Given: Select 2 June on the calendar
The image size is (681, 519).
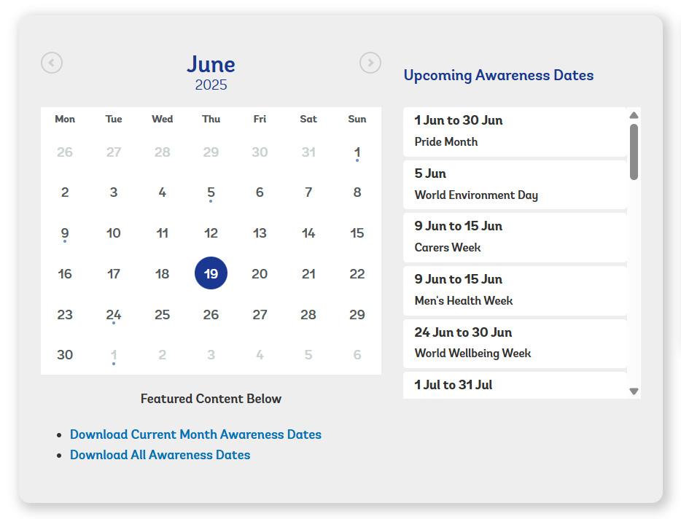Looking at the screenshot, I should click(x=65, y=192).
